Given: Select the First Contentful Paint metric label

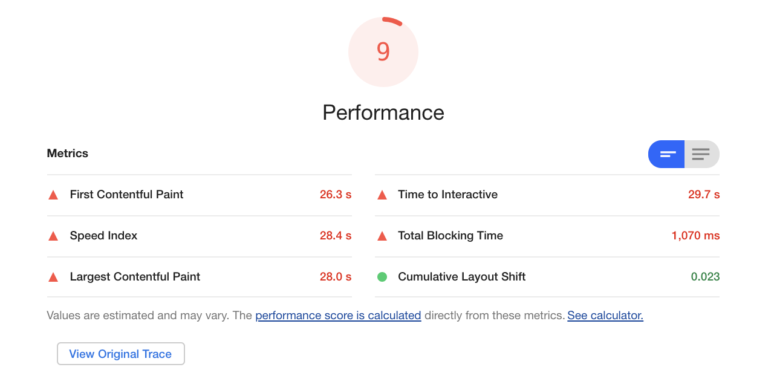Looking at the screenshot, I should pos(126,195).
